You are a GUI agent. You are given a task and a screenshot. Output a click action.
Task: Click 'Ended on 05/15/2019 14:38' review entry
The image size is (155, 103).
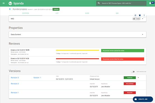[x=20, y=58]
